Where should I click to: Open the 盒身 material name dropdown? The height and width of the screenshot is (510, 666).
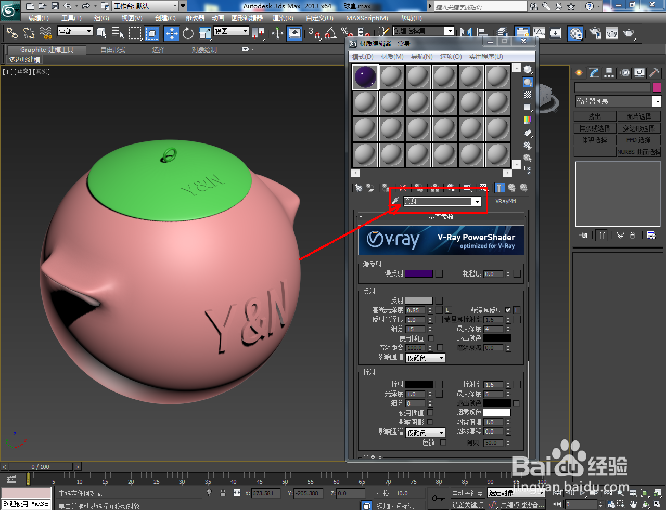click(477, 201)
